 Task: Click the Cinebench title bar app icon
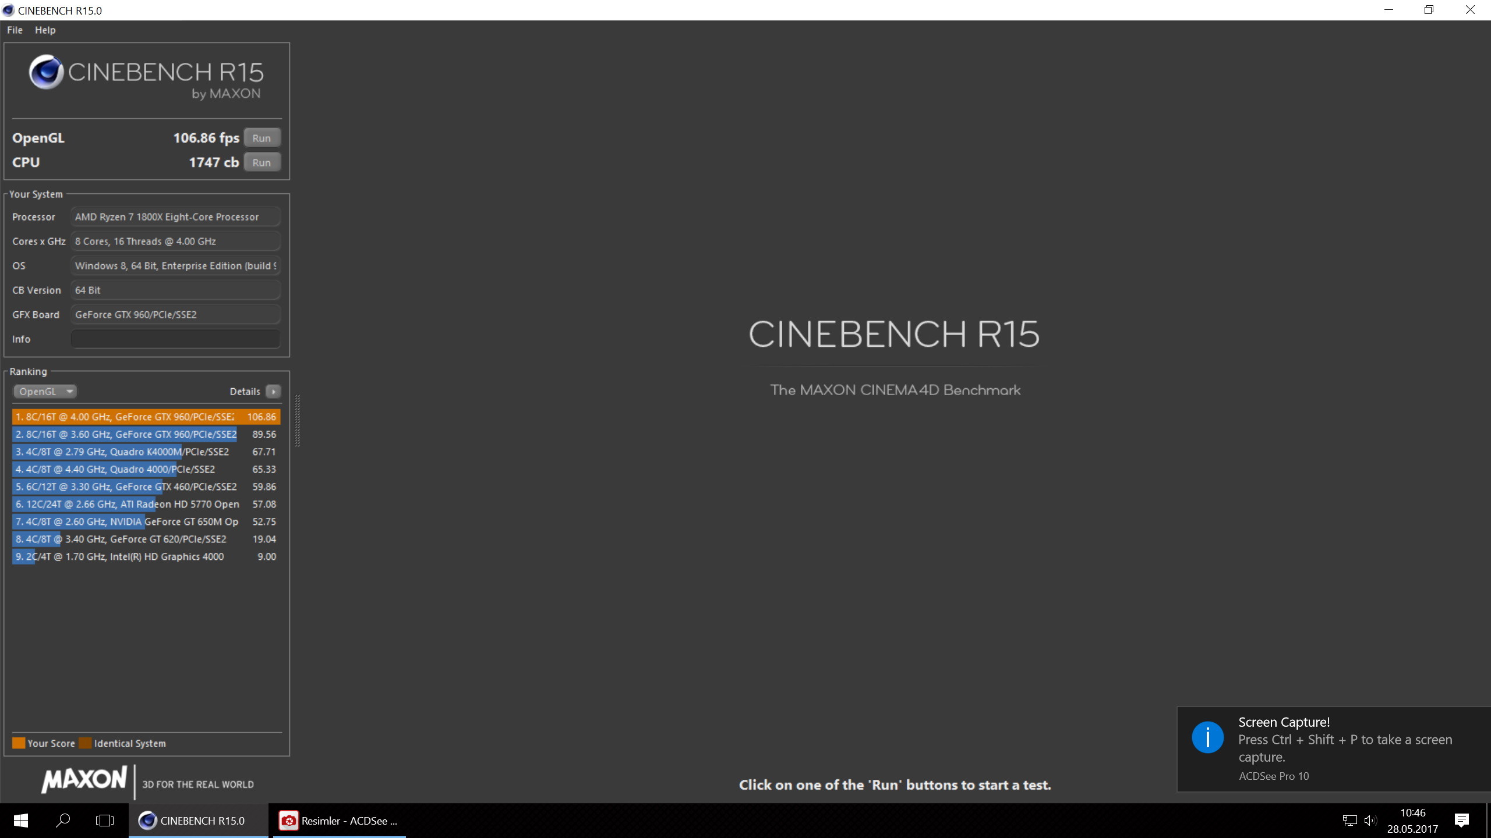pos(8,10)
